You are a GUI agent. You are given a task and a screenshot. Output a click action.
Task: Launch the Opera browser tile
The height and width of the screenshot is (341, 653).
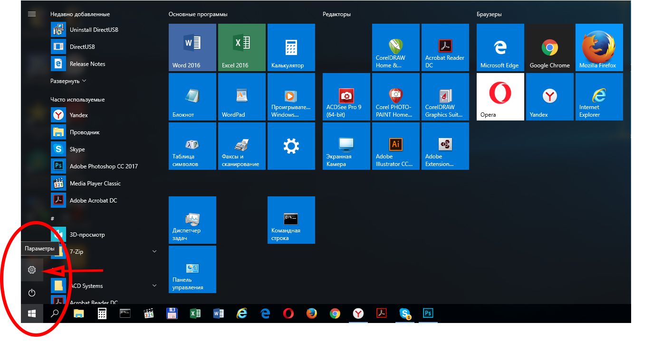tap(500, 97)
